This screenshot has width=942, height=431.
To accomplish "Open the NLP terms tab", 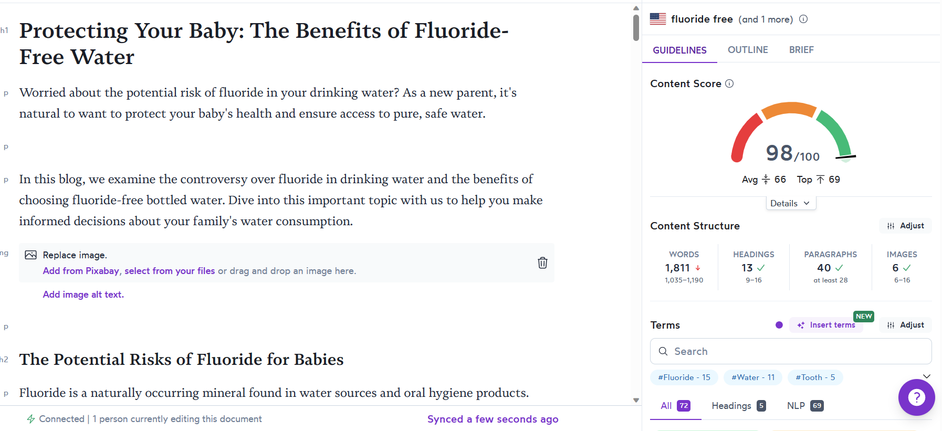I will coord(804,406).
